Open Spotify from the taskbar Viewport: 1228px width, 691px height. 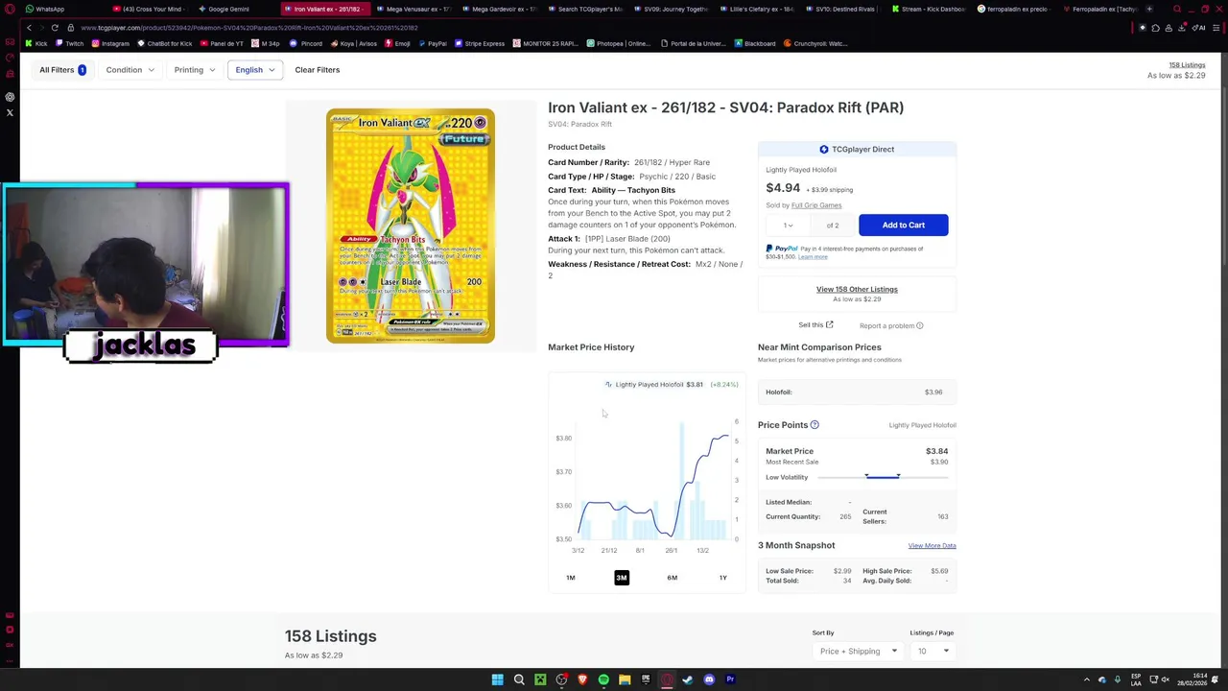coord(603,679)
